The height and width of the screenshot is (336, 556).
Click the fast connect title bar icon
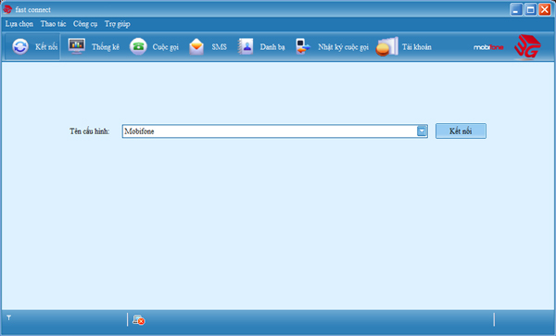click(7, 9)
